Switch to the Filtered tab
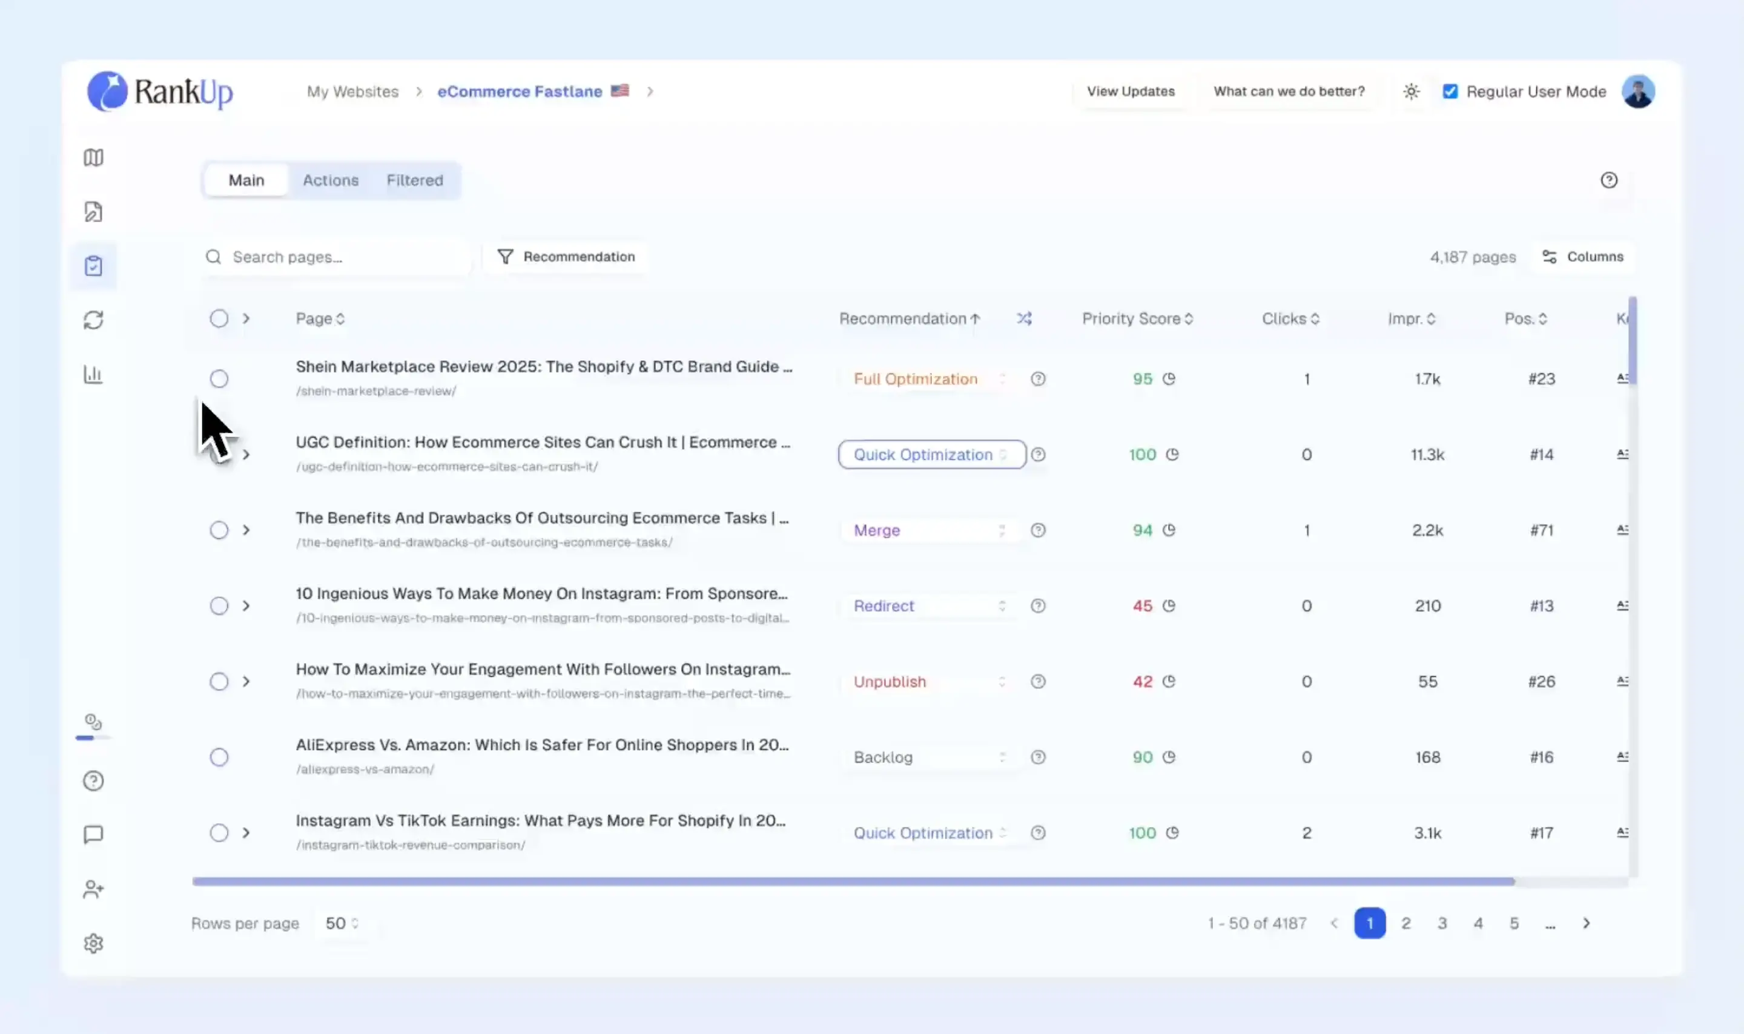This screenshot has width=1744, height=1034. (415, 180)
